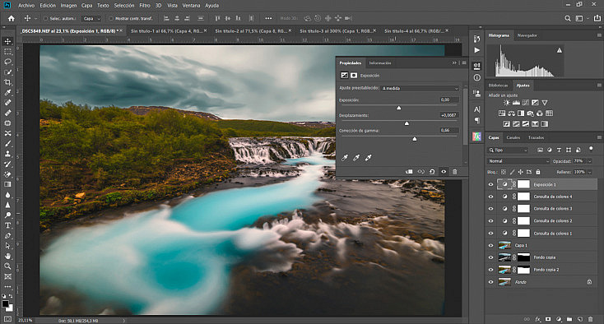The width and height of the screenshot is (604, 324).
Task: Collapse the Propiedades panel with double arrows
Action: 454,62
